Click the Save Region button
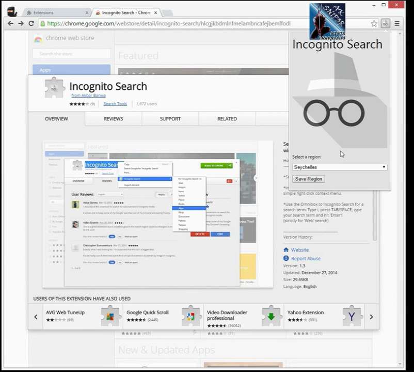 pos(309,179)
